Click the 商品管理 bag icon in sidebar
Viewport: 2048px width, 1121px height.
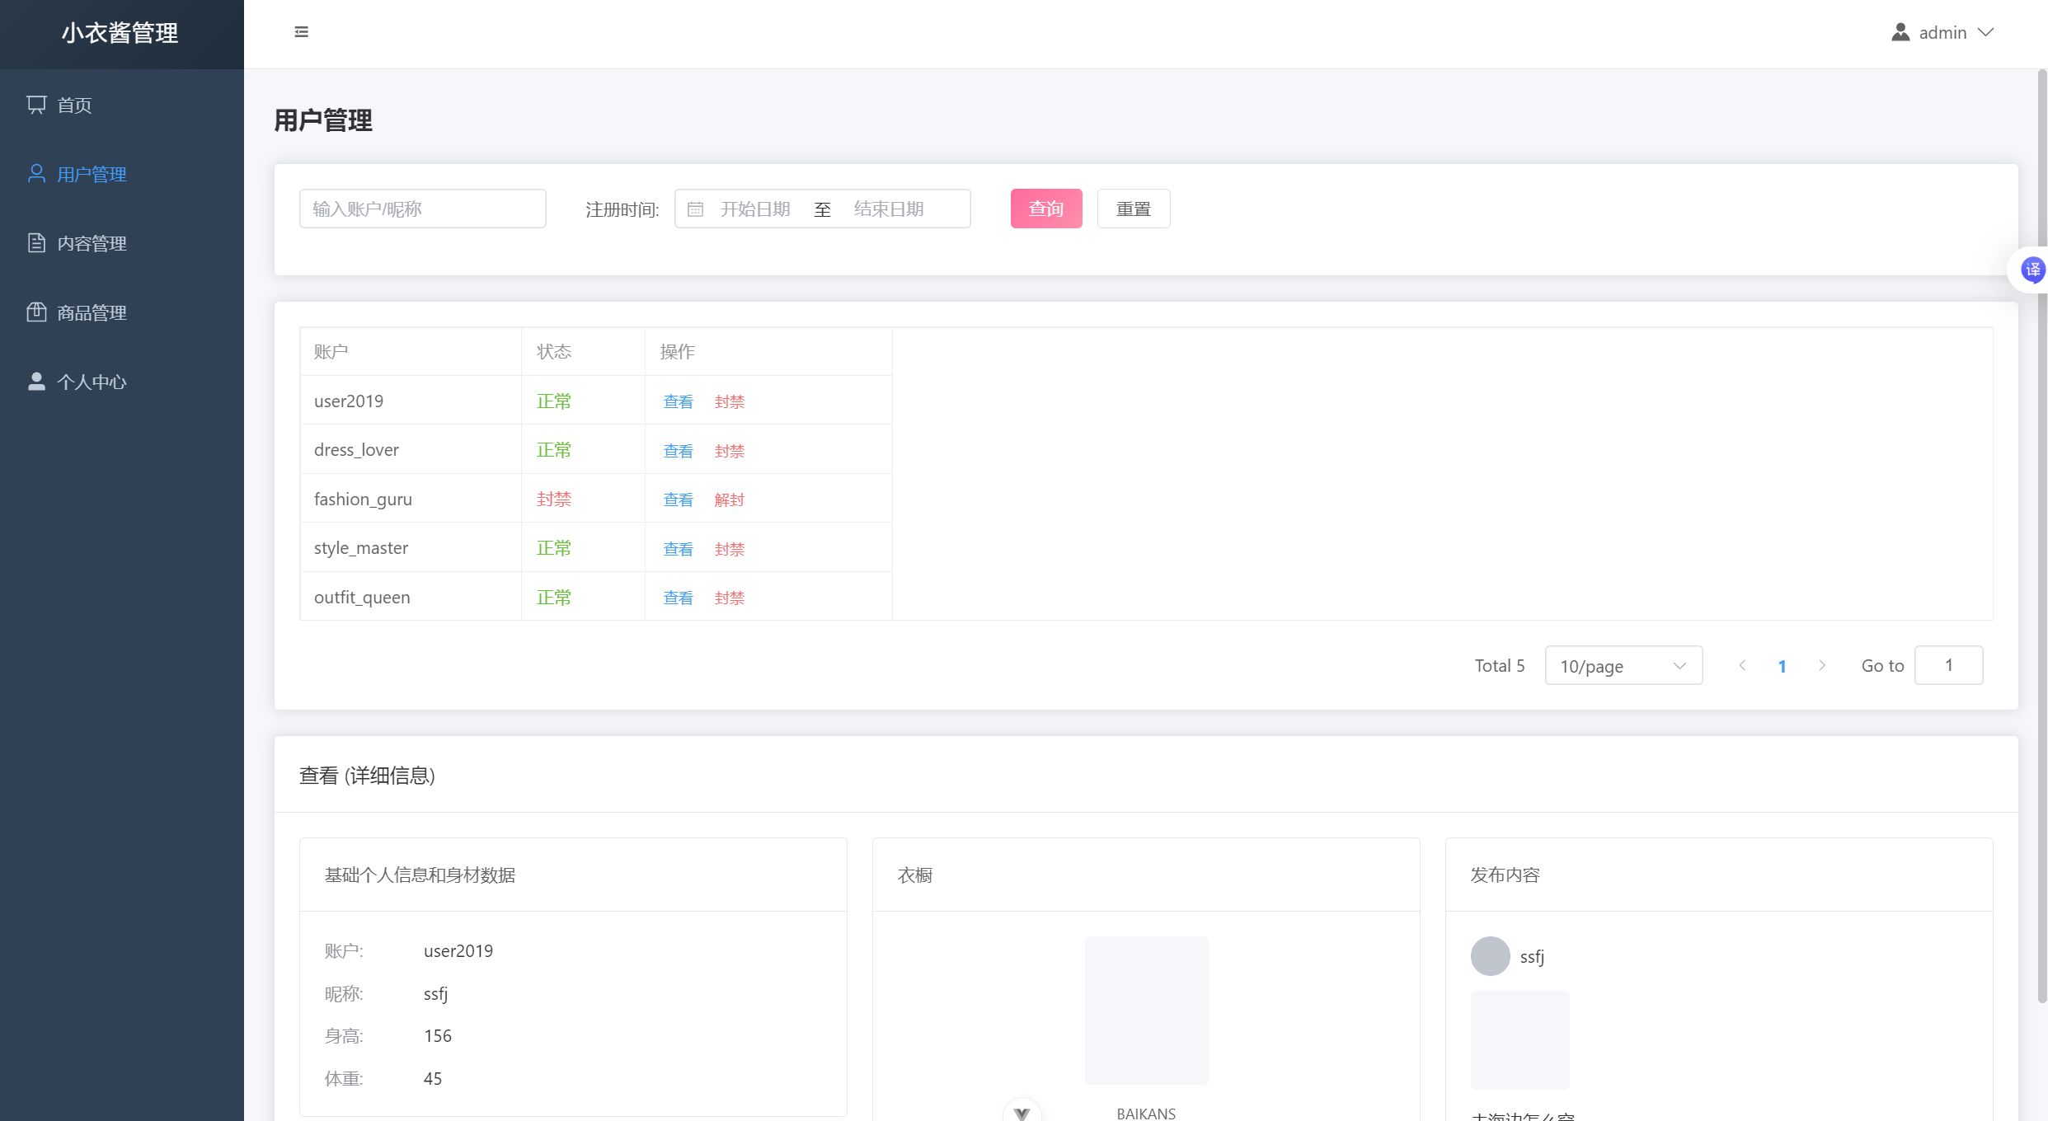pos(36,312)
